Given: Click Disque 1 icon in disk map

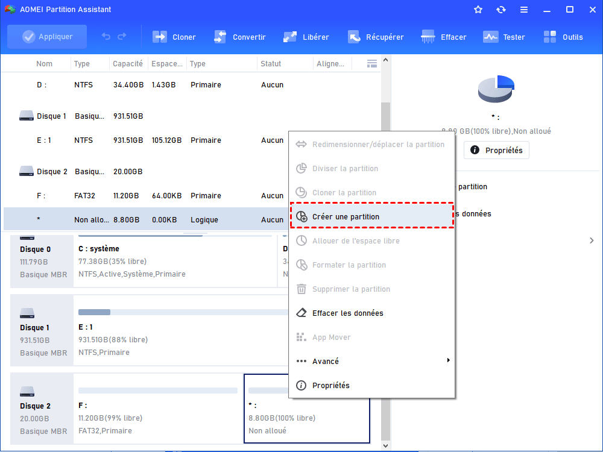Looking at the screenshot, I should click(27, 313).
